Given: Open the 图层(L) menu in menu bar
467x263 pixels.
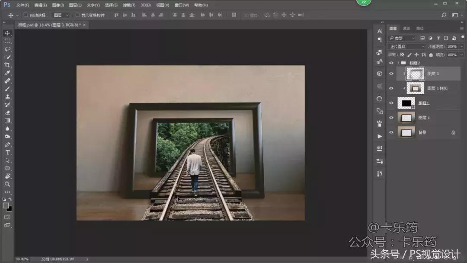Looking at the screenshot, I should (x=75, y=5).
